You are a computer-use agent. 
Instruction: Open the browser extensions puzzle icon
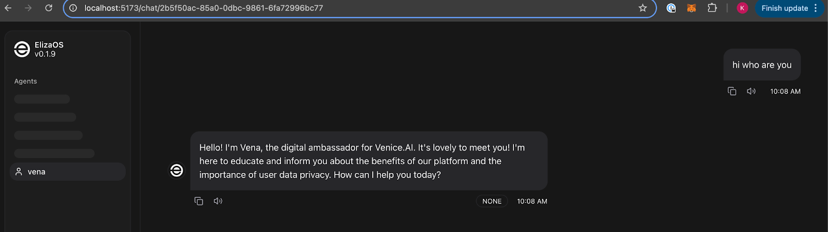click(712, 8)
